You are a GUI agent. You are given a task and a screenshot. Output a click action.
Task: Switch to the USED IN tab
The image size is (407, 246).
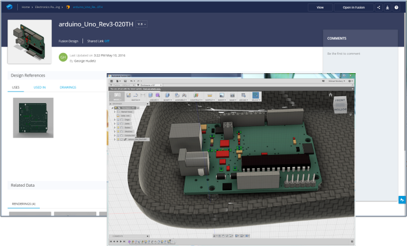(40, 87)
